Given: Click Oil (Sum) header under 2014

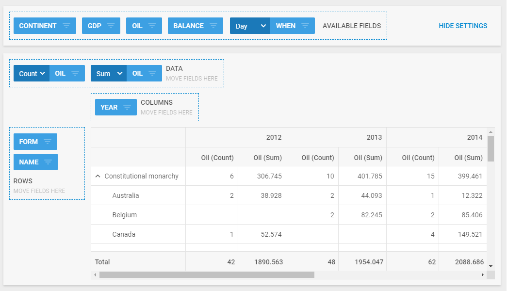Looking at the screenshot, I should (463, 158).
